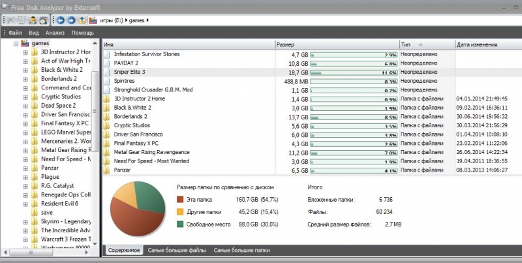The height and width of the screenshot is (263, 522).
Task: Go forward with the blue right arrow
Action: [71, 20]
